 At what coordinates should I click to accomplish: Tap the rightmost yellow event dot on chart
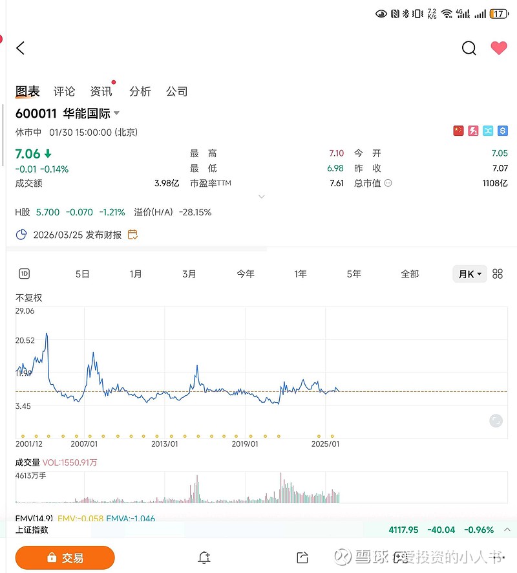tap(332, 436)
